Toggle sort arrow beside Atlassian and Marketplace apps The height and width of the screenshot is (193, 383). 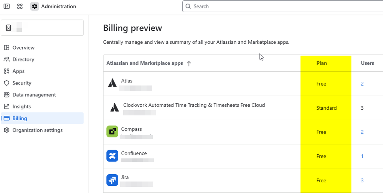coord(188,64)
